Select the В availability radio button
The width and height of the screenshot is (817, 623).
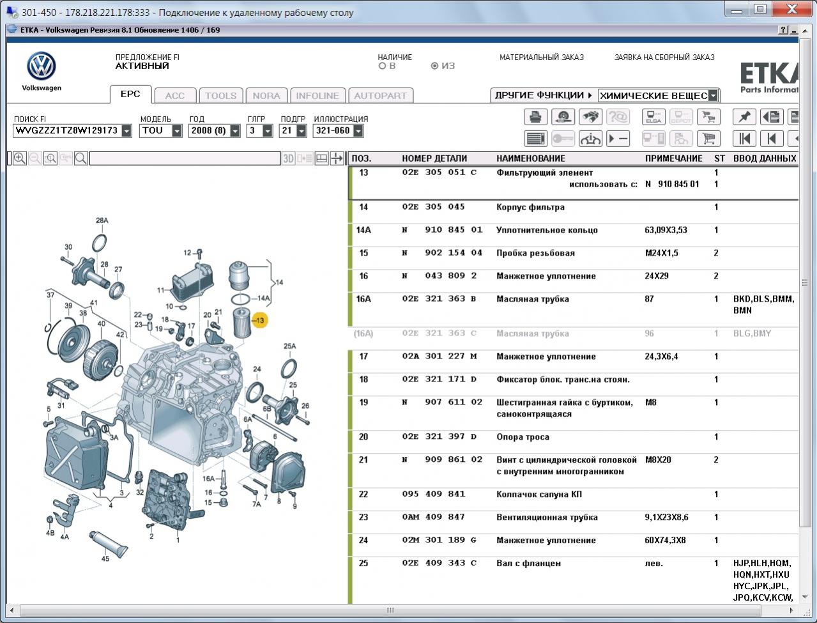point(382,66)
